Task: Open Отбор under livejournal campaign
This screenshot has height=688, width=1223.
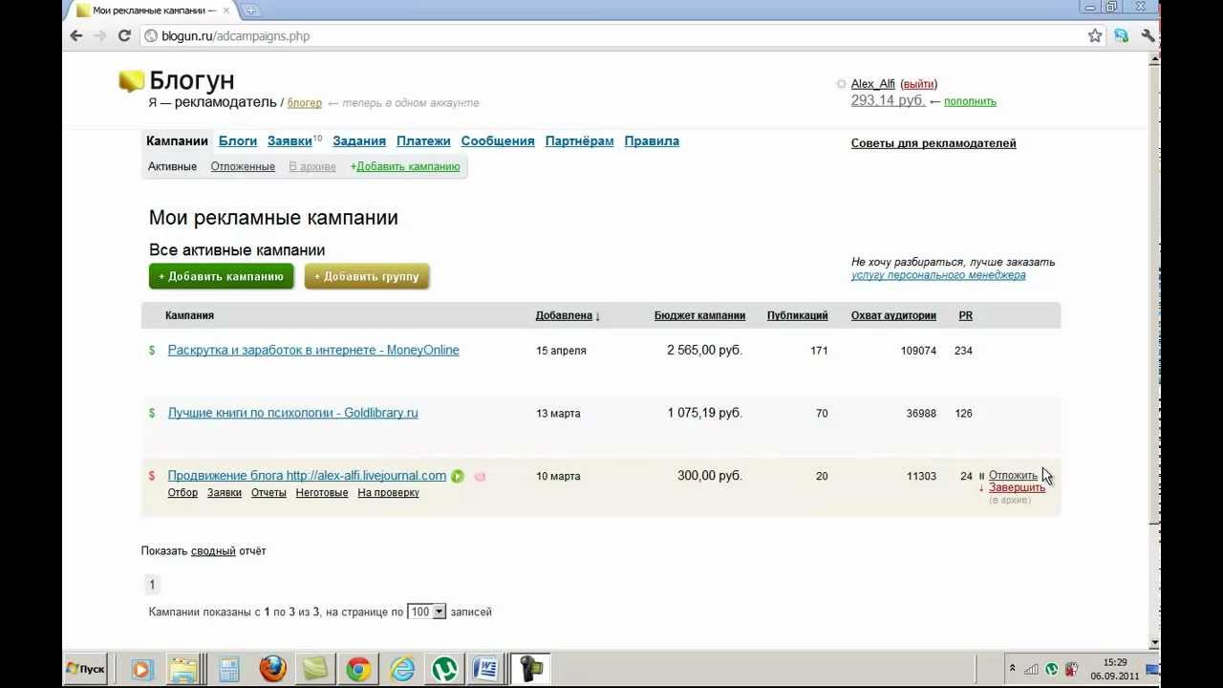Action: point(182,493)
